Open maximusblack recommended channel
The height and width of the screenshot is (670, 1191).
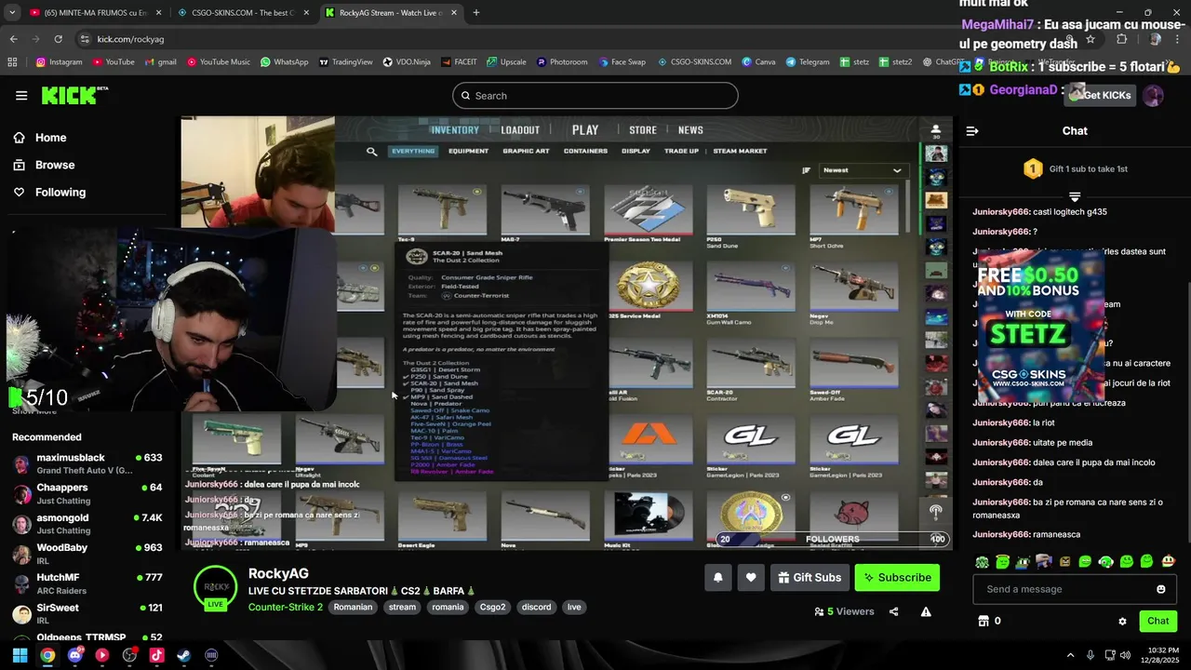point(87,463)
